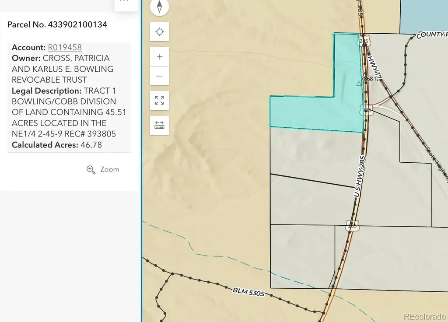Viewport: 448px width, 322px height.
Task: Click the U S HWY 285 road label
Action: point(360,176)
